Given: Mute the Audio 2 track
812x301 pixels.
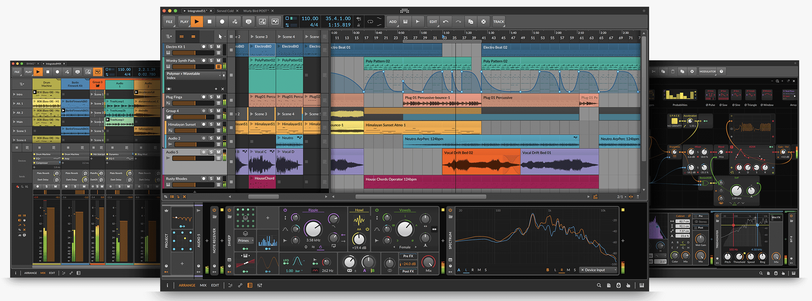Looking at the screenshot, I should 219,138.
